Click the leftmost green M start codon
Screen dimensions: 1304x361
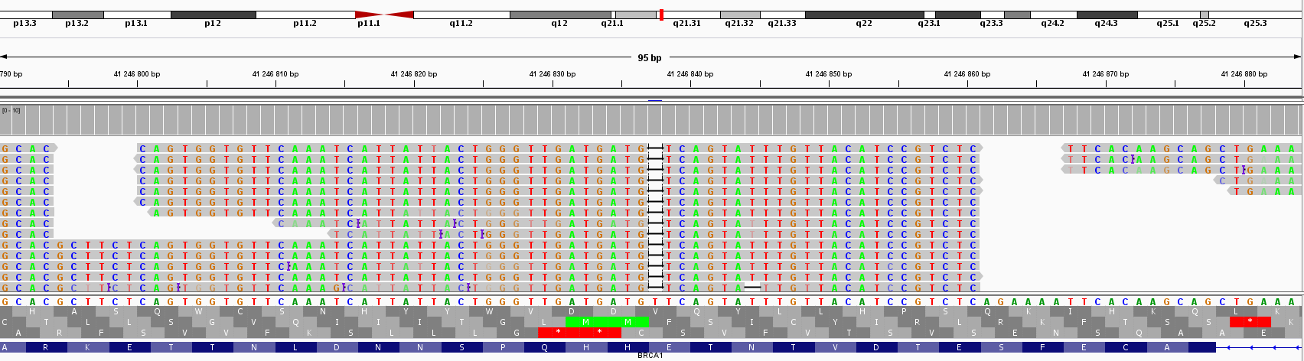(586, 322)
